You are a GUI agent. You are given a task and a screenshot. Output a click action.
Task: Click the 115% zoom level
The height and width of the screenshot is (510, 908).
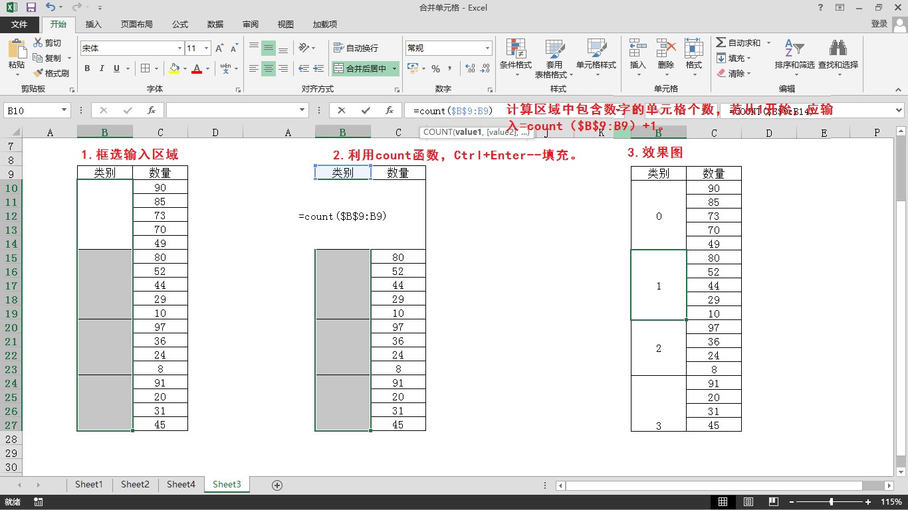(891, 502)
